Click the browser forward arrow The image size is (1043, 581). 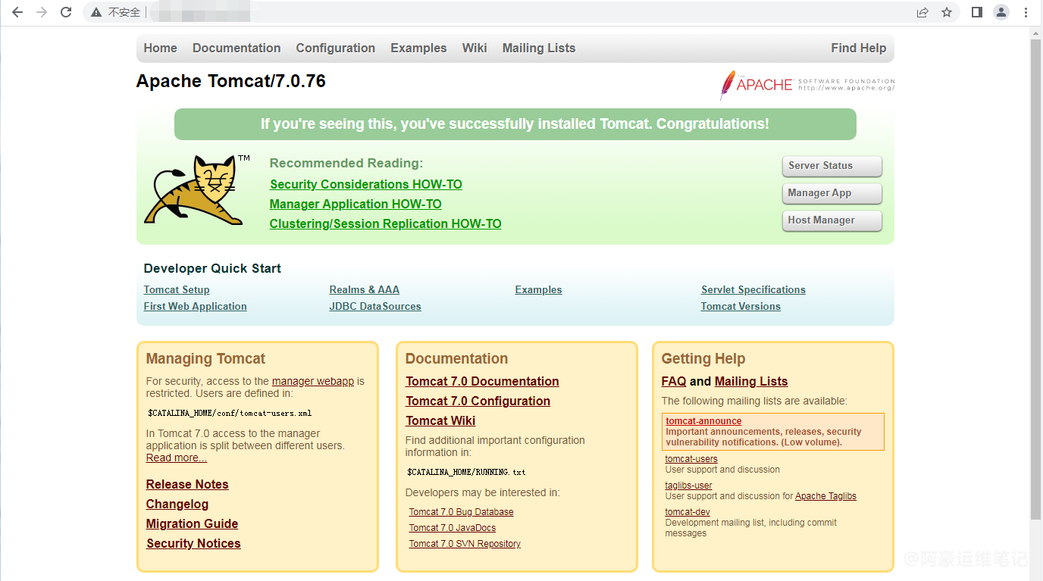coord(42,12)
